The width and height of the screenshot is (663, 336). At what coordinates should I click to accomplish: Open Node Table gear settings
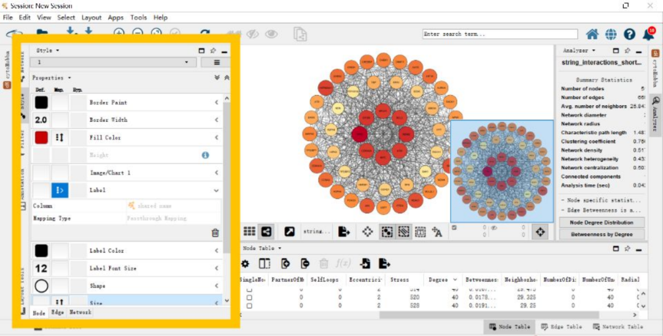click(x=245, y=264)
